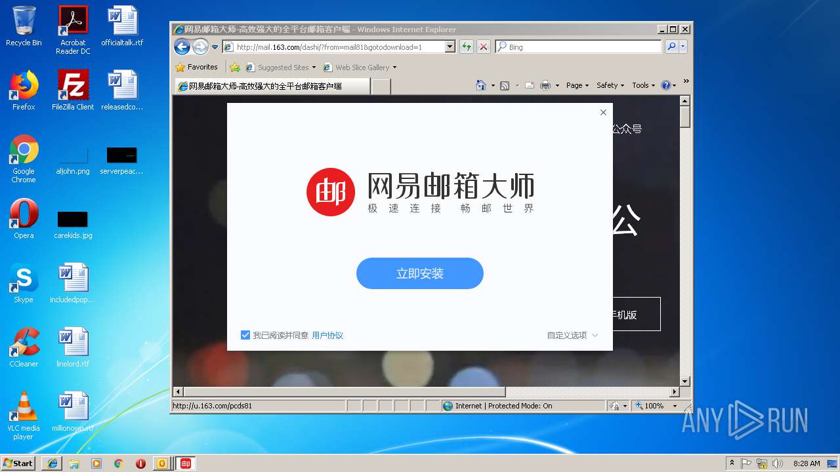Expand the toolbar overflow chevron
This screenshot has width=840, height=472.
click(x=686, y=82)
